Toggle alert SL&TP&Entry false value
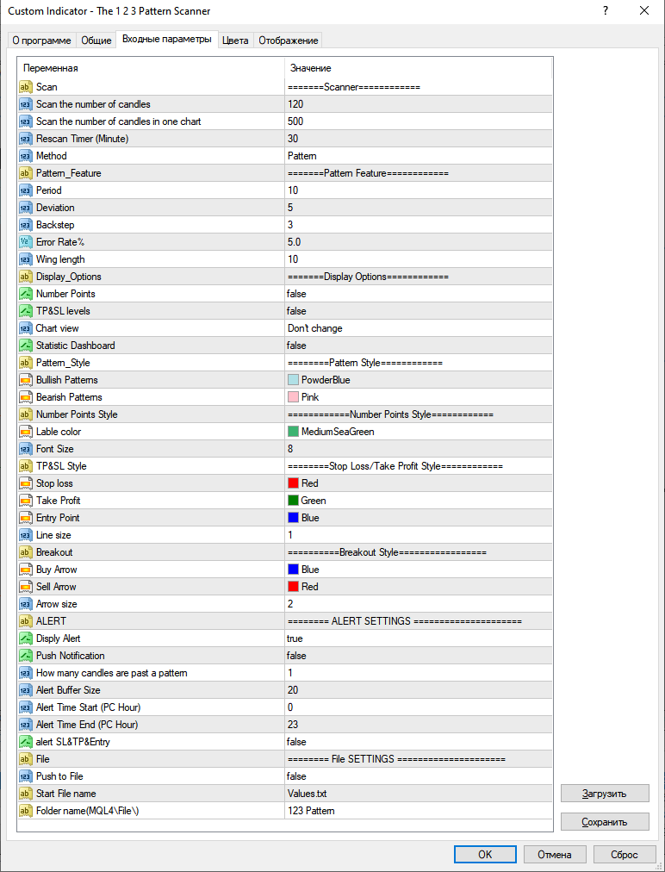 [x=418, y=742]
